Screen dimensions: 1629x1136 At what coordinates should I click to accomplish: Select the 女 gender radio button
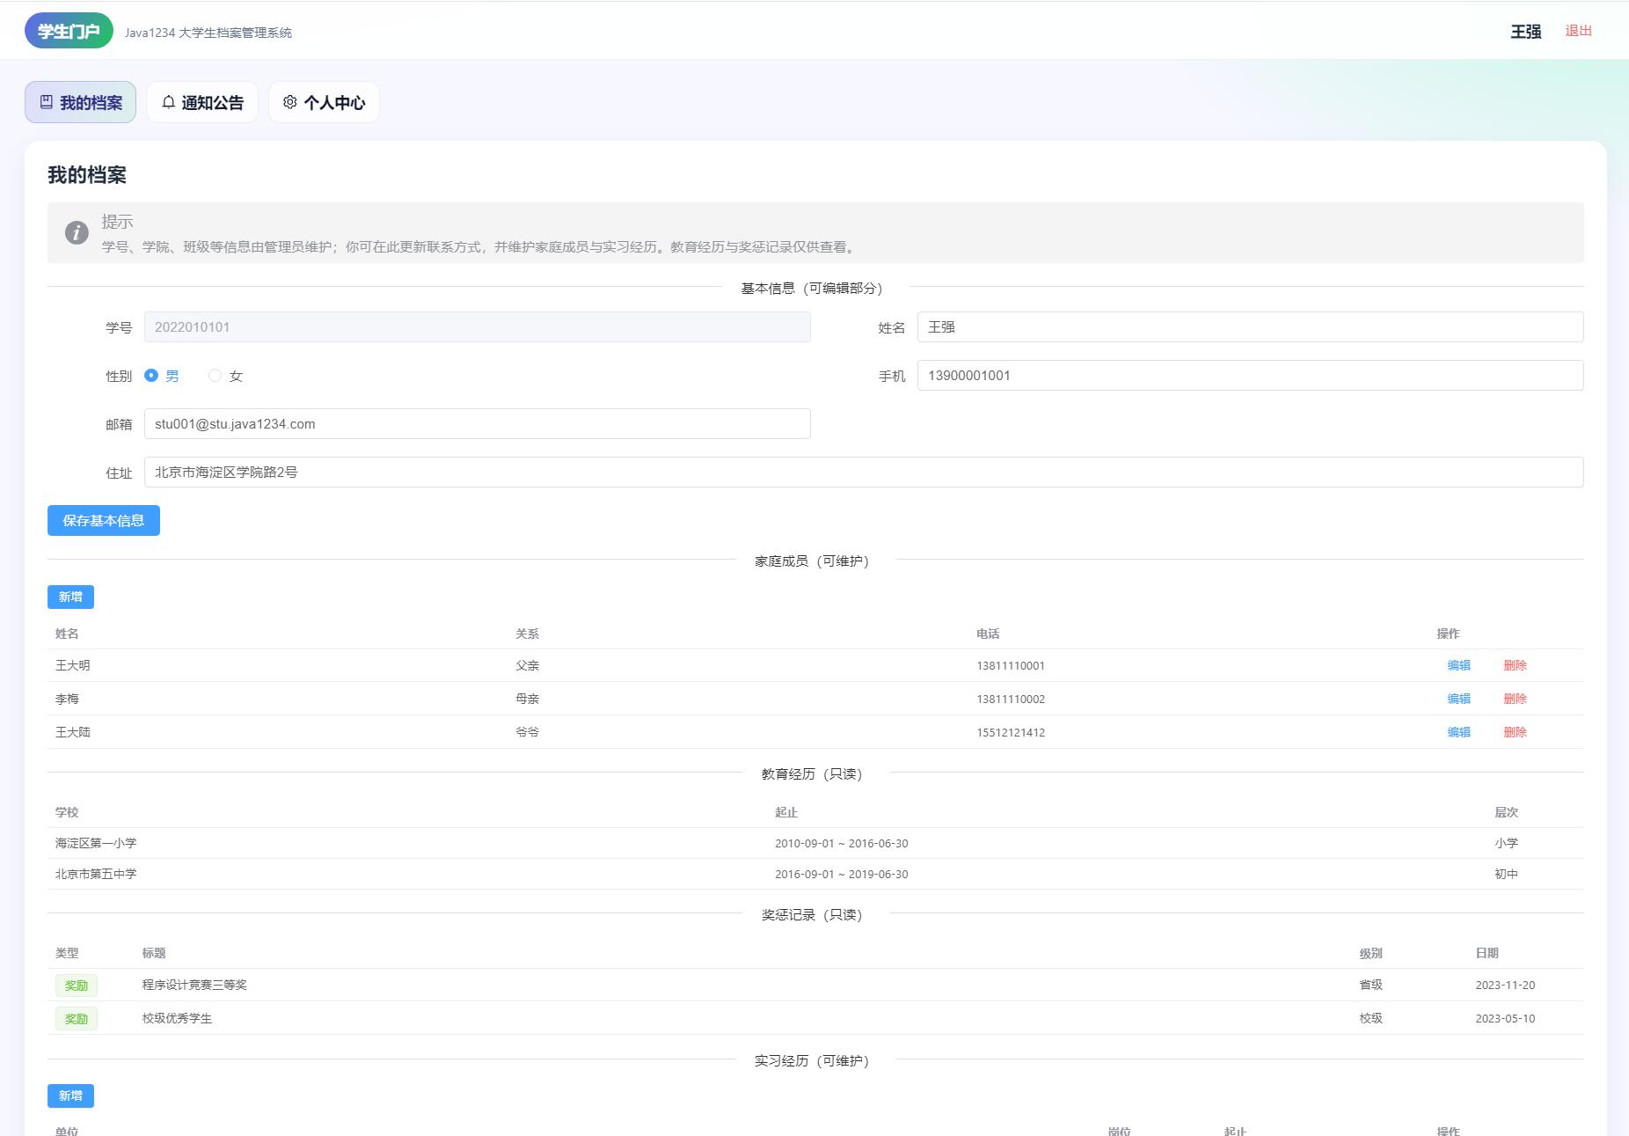coord(215,376)
